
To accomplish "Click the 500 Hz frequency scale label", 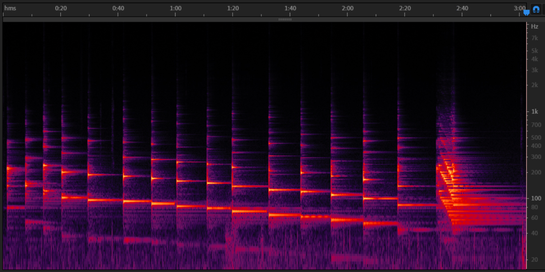I will click(536, 138).
